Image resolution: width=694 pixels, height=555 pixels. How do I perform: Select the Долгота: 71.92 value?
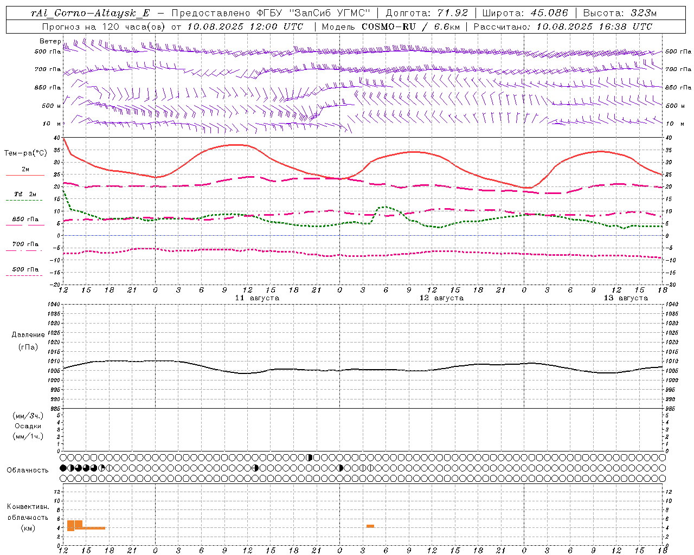[x=426, y=13]
